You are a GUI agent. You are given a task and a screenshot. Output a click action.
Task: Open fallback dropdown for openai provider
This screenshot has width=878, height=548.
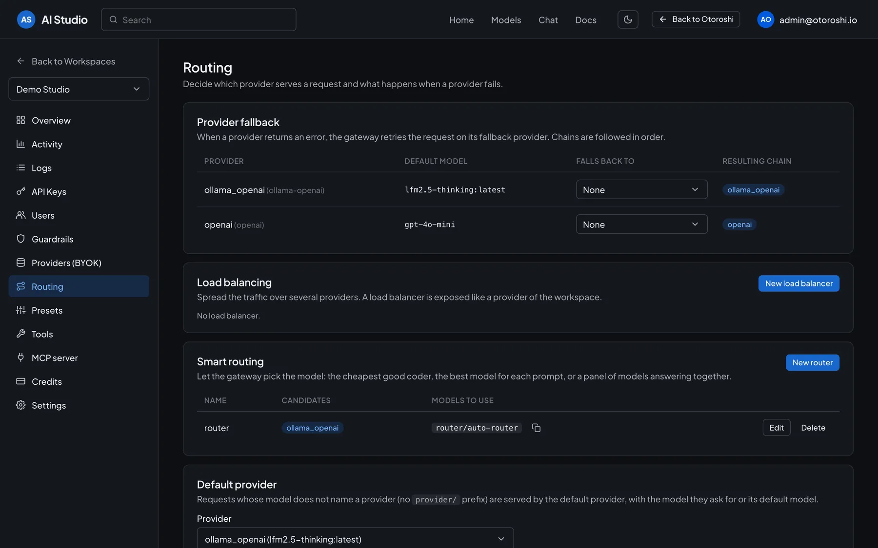tap(641, 224)
